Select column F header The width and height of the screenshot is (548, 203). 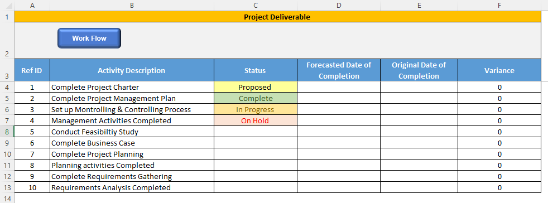point(499,5)
